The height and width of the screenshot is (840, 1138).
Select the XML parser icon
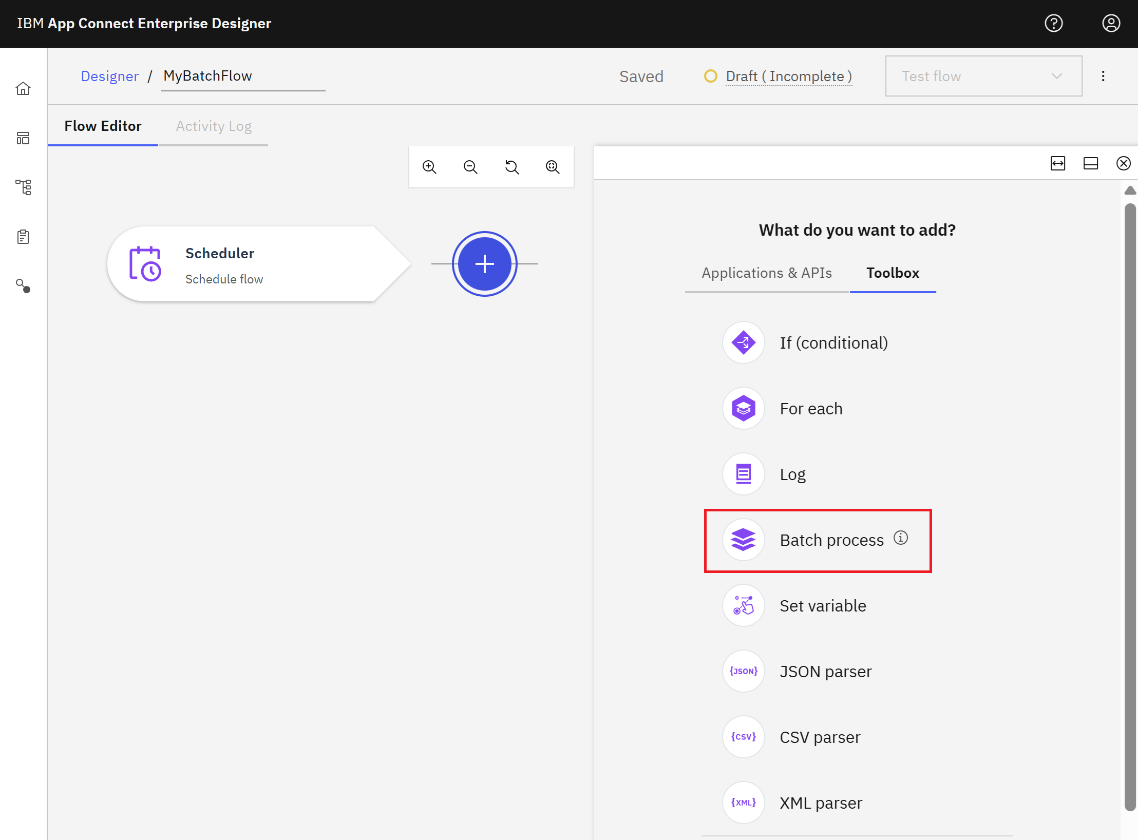point(743,803)
